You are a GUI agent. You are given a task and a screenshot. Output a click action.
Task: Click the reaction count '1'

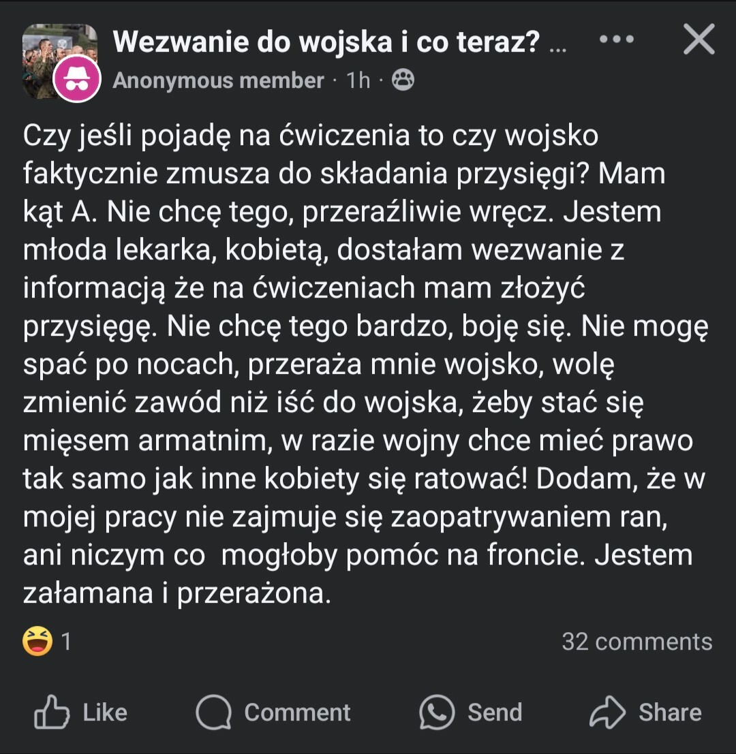[x=66, y=642]
